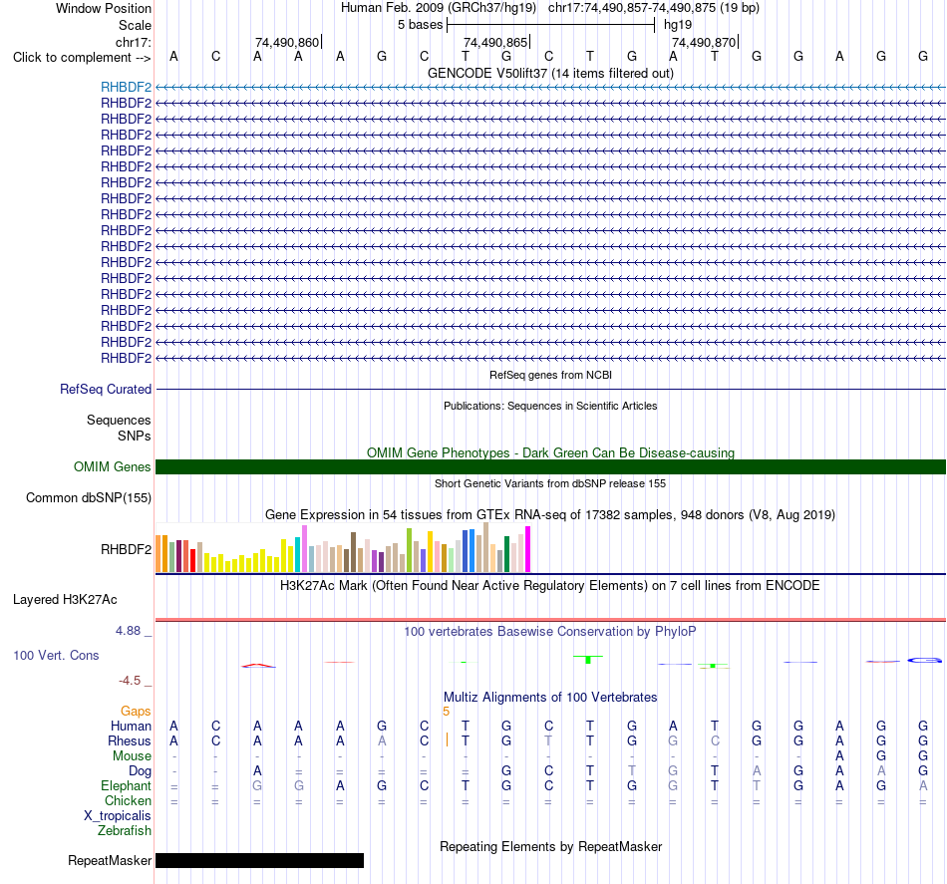Viewport: 947px width, 884px height.
Task: Open the GTEx Gene Expression track title
Action: [x=550, y=515]
